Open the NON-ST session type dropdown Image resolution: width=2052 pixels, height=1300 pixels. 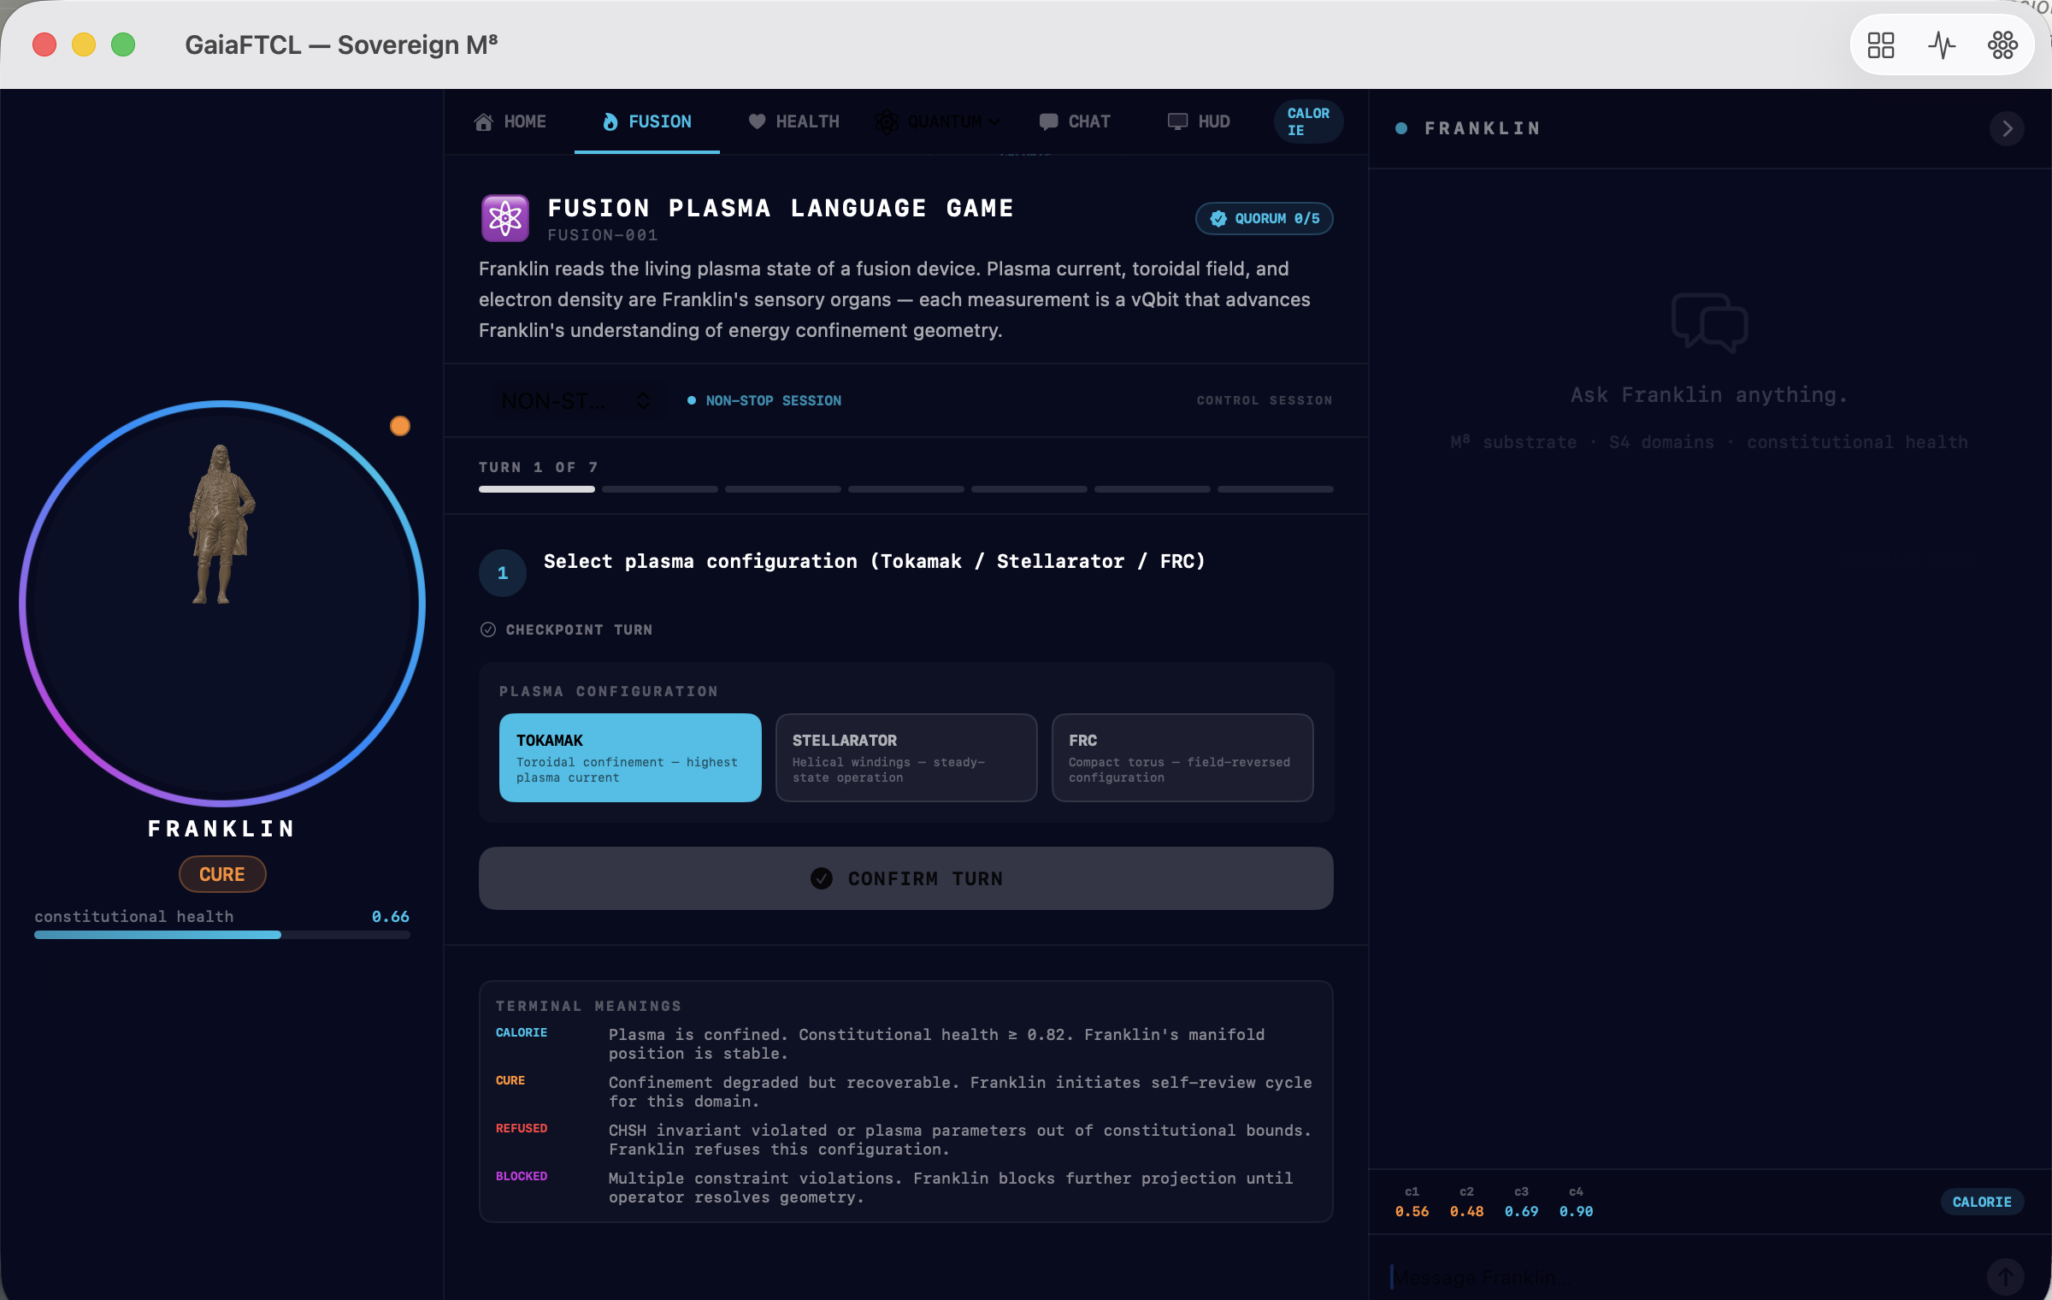pos(577,400)
